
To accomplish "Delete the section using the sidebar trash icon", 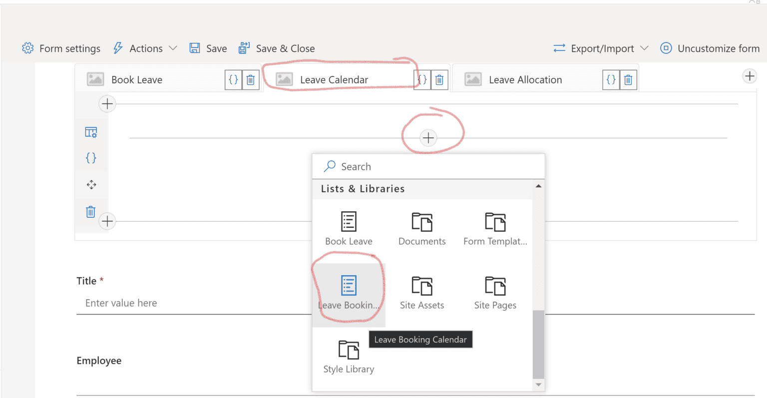I will click(x=90, y=211).
